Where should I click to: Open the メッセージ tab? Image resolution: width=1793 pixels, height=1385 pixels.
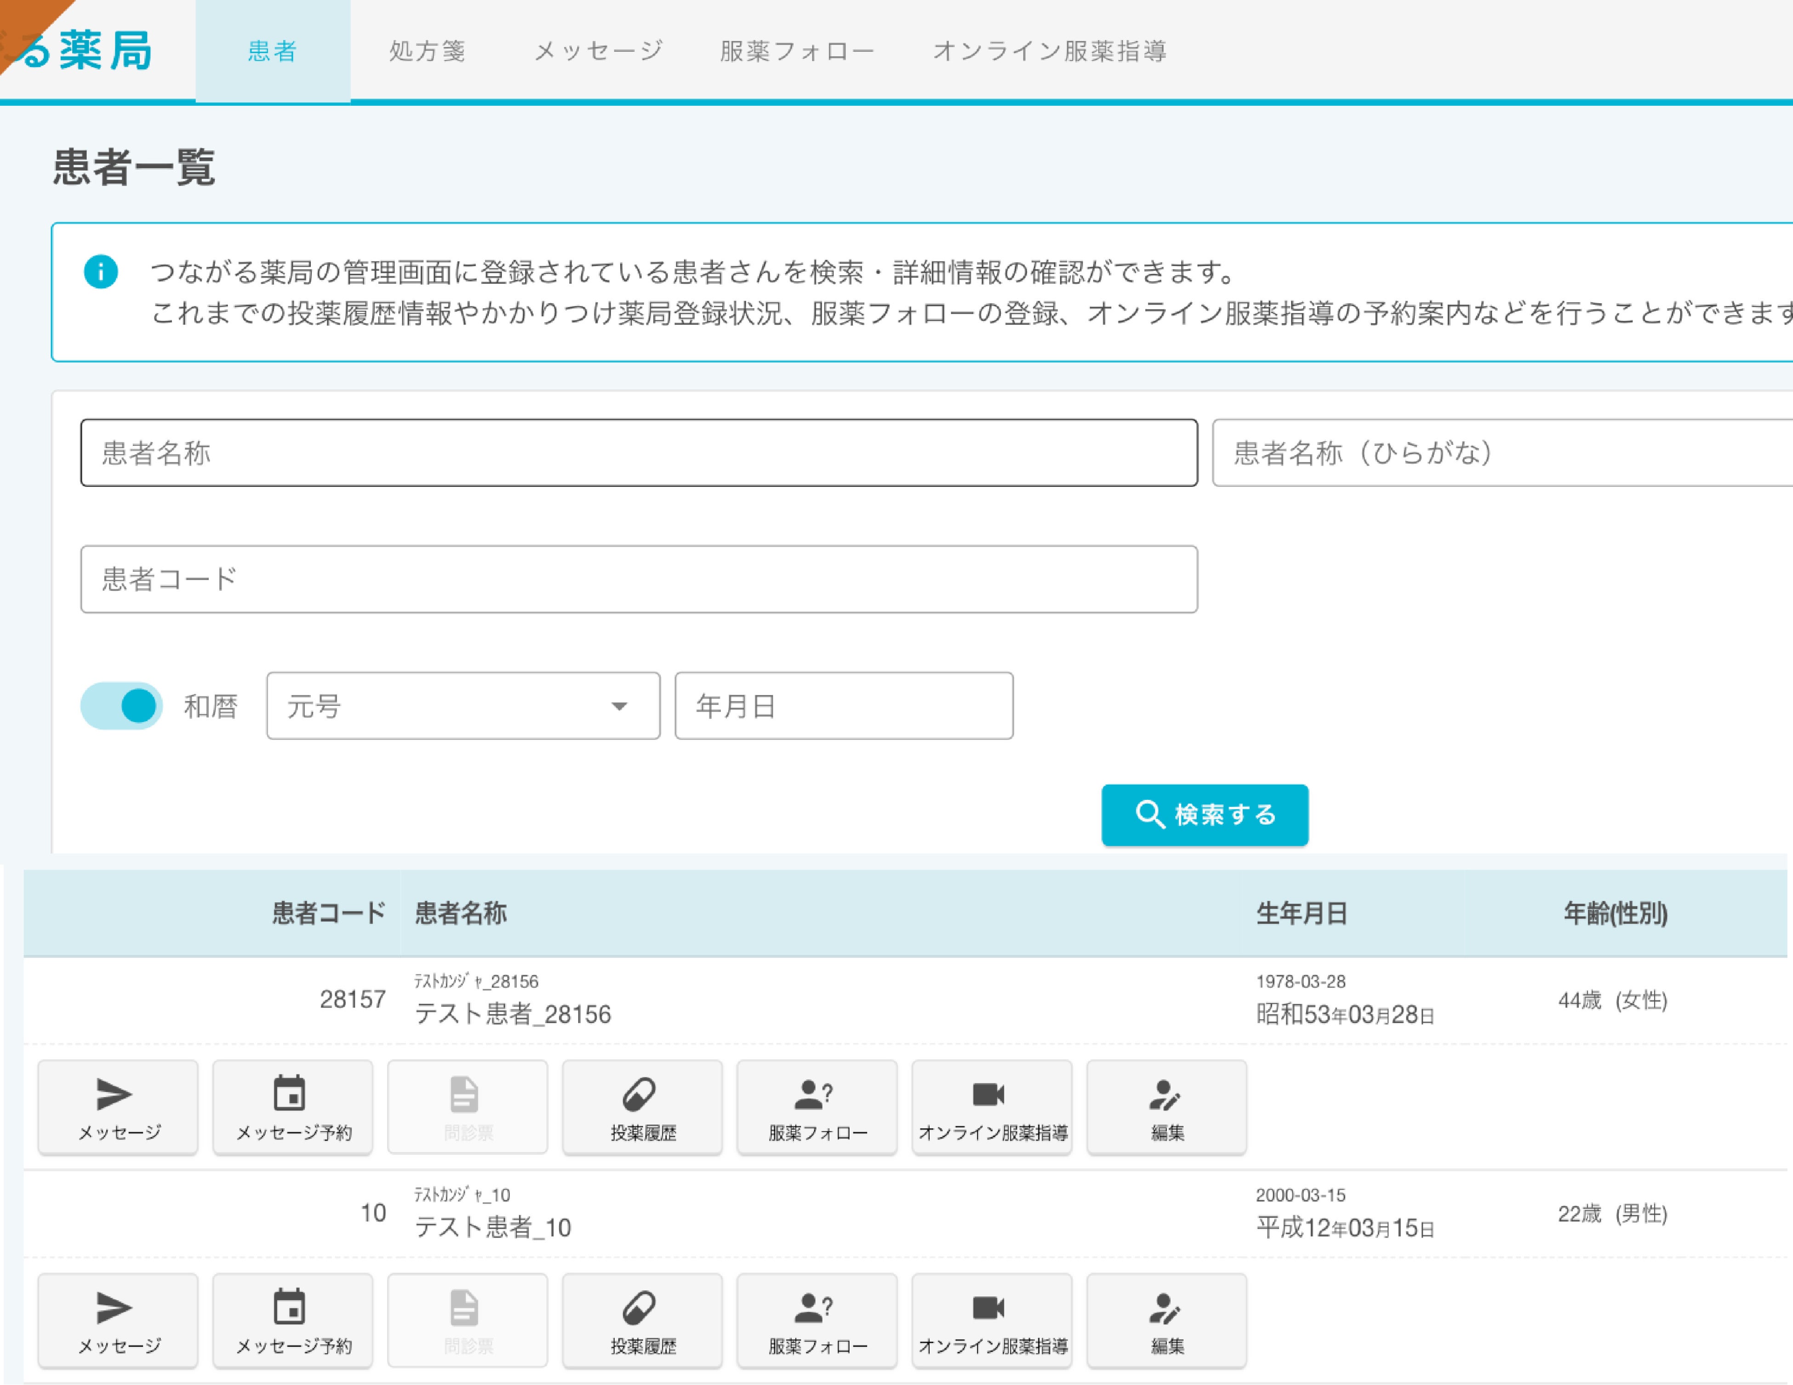click(x=599, y=51)
